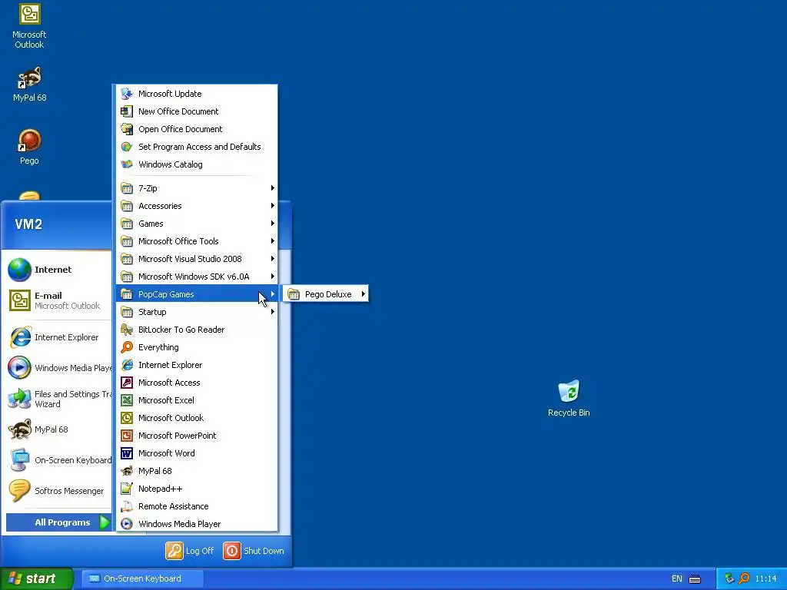This screenshot has height=590, width=787.
Task: Click the Microsoft PowerPoint icon
Action: [127, 436]
